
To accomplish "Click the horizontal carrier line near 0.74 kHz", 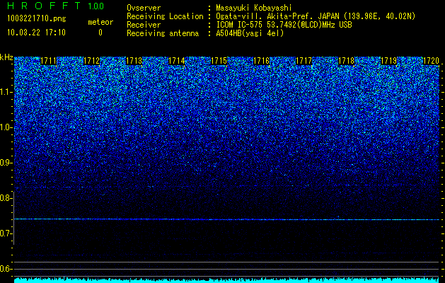I will (x=226, y=219).
